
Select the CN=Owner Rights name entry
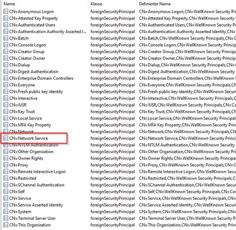click(x=26, y=158)
